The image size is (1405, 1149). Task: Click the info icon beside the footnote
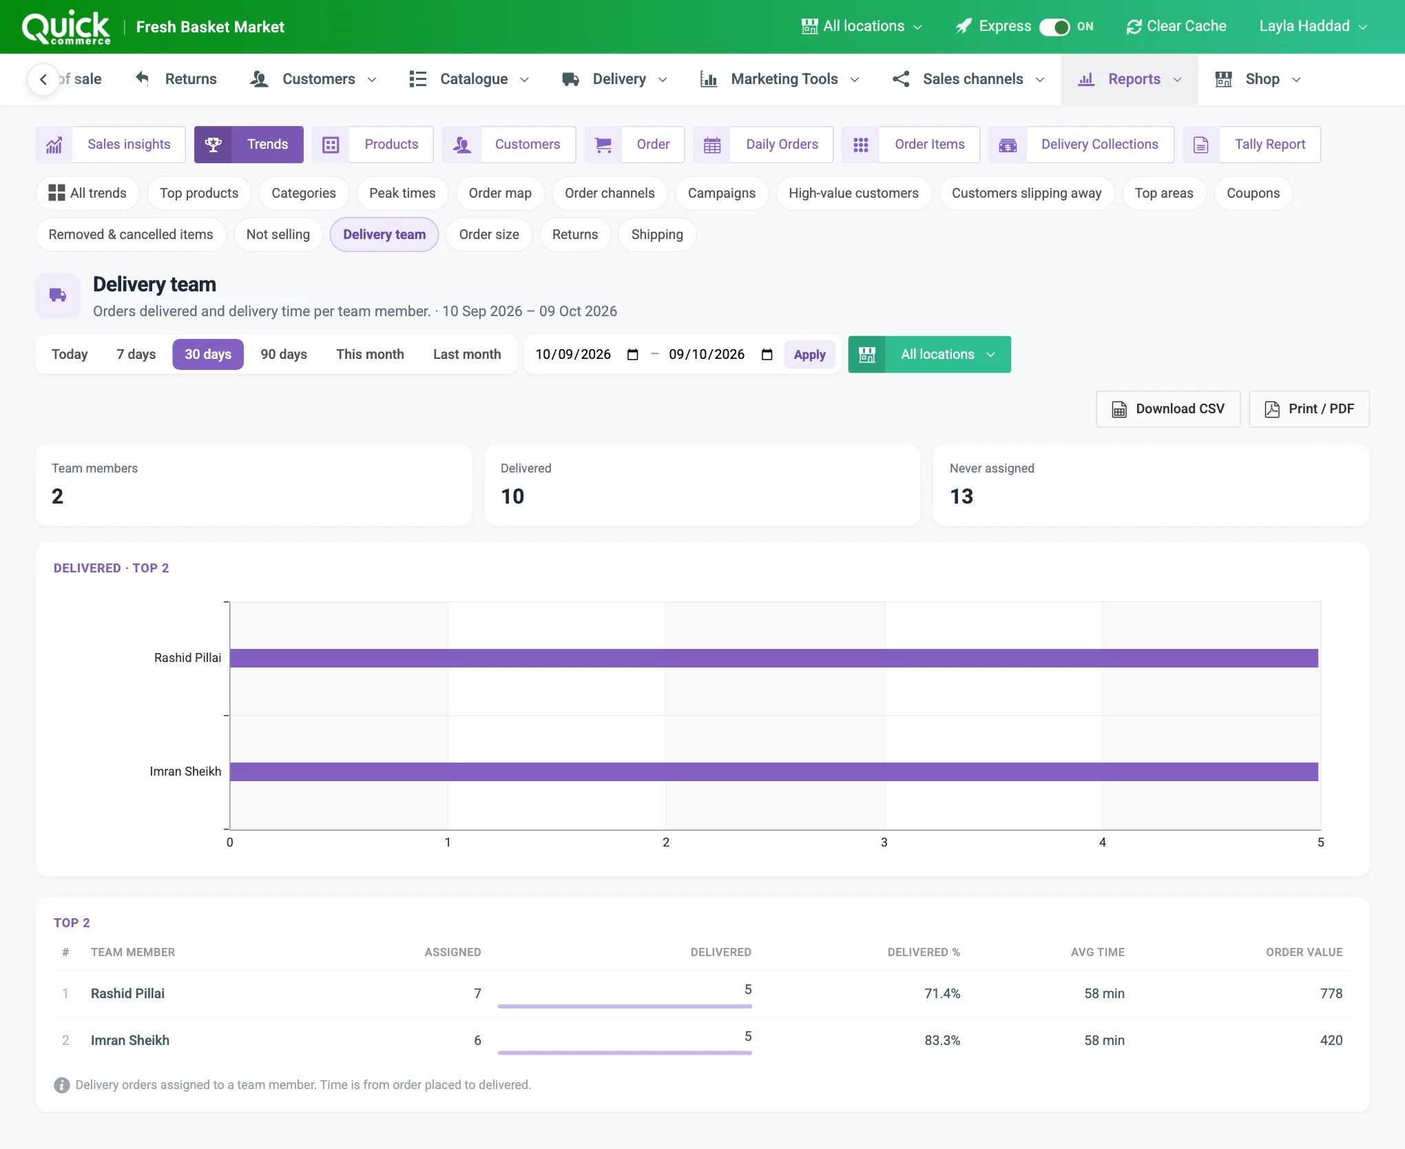pyautogui.click(x=62, y=1085)
